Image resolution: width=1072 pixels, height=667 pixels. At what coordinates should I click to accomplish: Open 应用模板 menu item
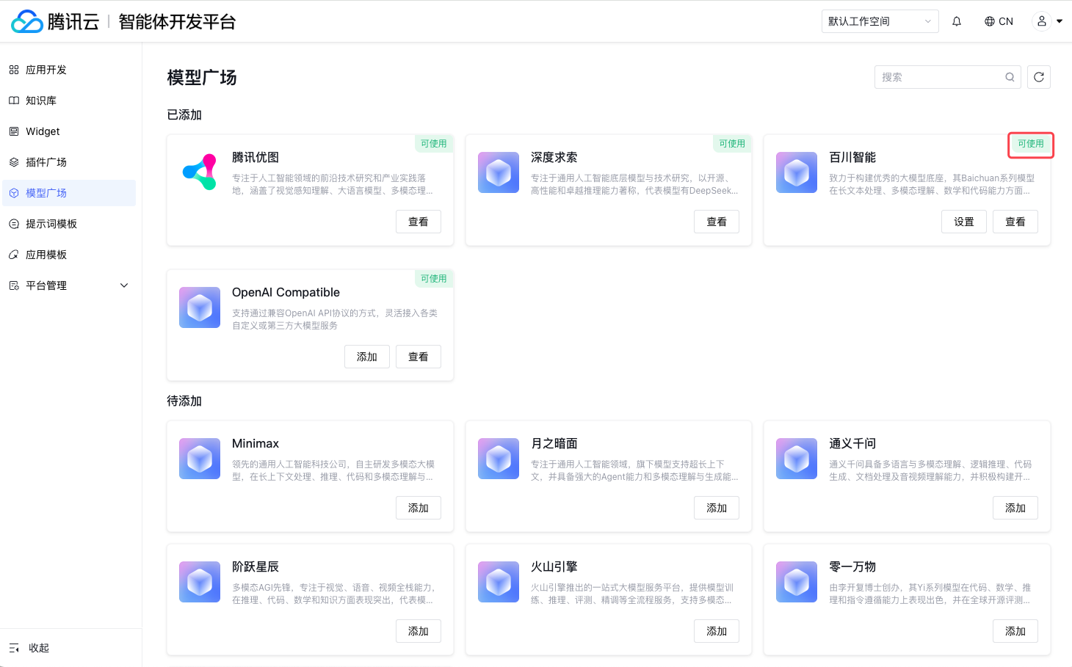tap(69, 255)
